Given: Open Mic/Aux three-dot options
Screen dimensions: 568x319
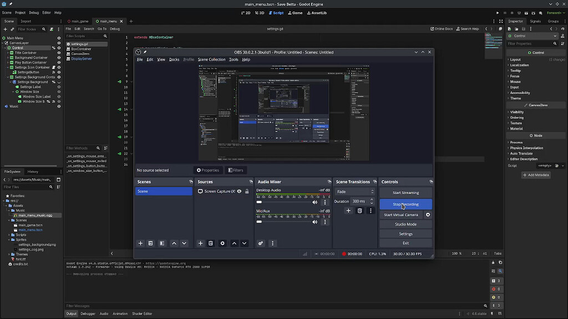Looking at the screenshot, I should point(325,222).
